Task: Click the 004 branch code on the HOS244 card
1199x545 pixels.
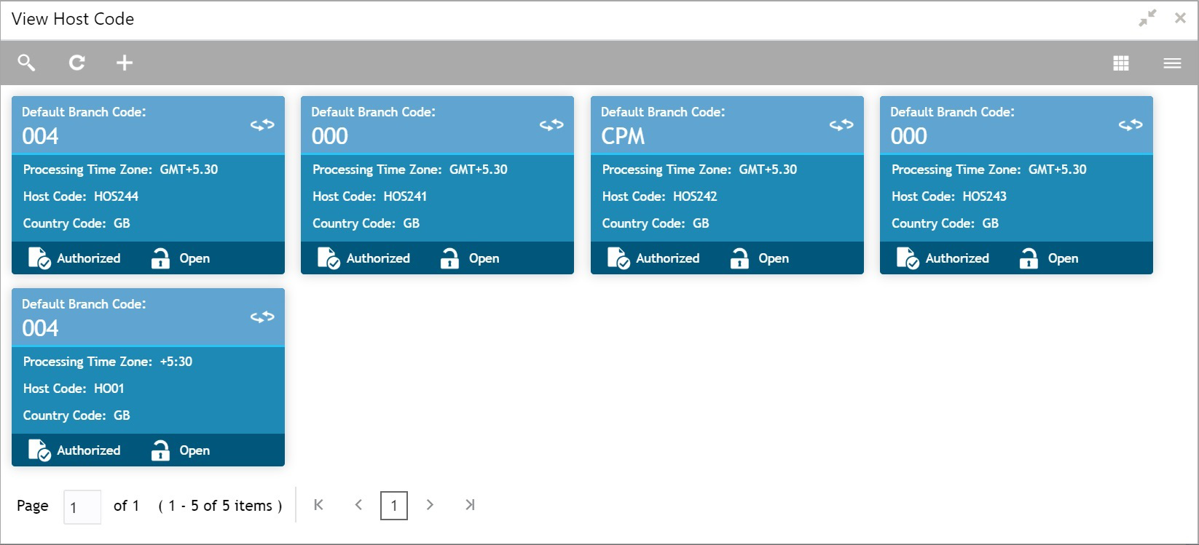Action: tap(40, 136)
